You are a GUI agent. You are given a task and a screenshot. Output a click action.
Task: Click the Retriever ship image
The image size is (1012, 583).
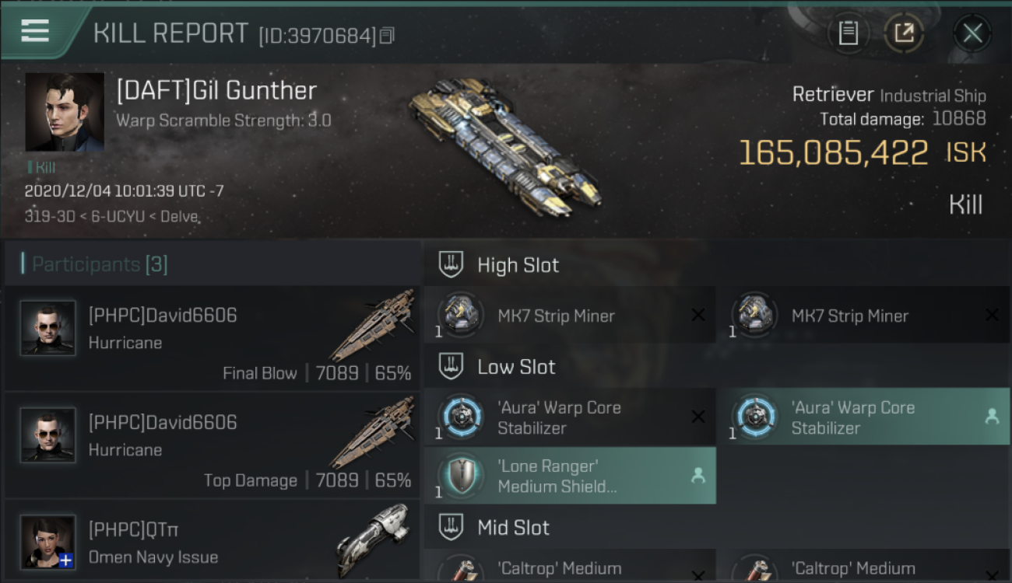pyautogui.click(x=504, y=145)
